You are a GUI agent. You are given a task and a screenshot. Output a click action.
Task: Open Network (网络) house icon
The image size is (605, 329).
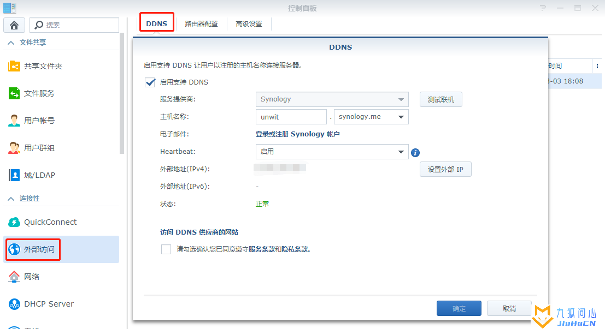point(14,277)
